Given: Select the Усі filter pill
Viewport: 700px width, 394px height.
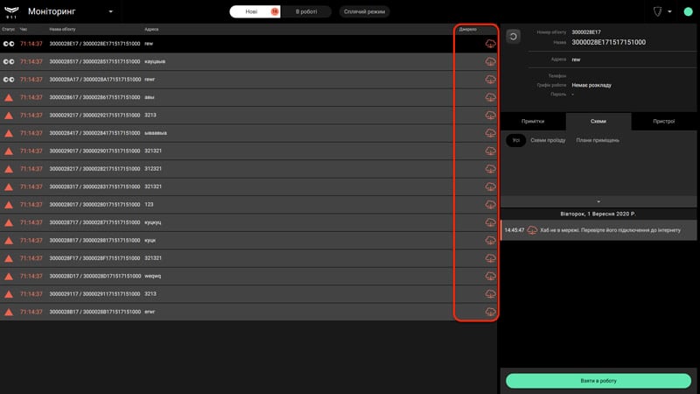Looking at the screenshot, I should (x=515, y=140).
